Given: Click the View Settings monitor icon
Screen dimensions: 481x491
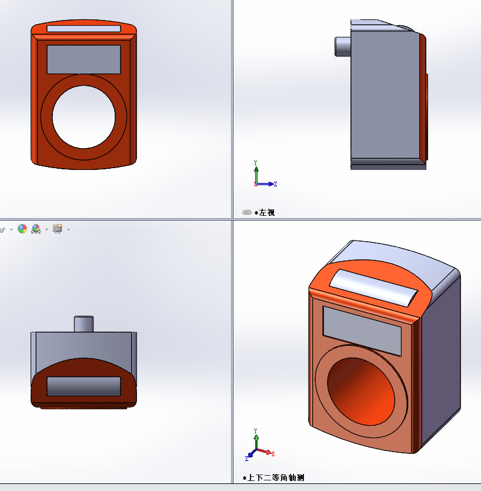Looking at the screenshot, I should [58, 229].
